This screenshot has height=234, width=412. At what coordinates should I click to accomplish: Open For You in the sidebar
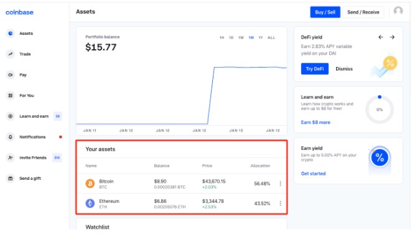pyautogui.click(x=27, y=96)
